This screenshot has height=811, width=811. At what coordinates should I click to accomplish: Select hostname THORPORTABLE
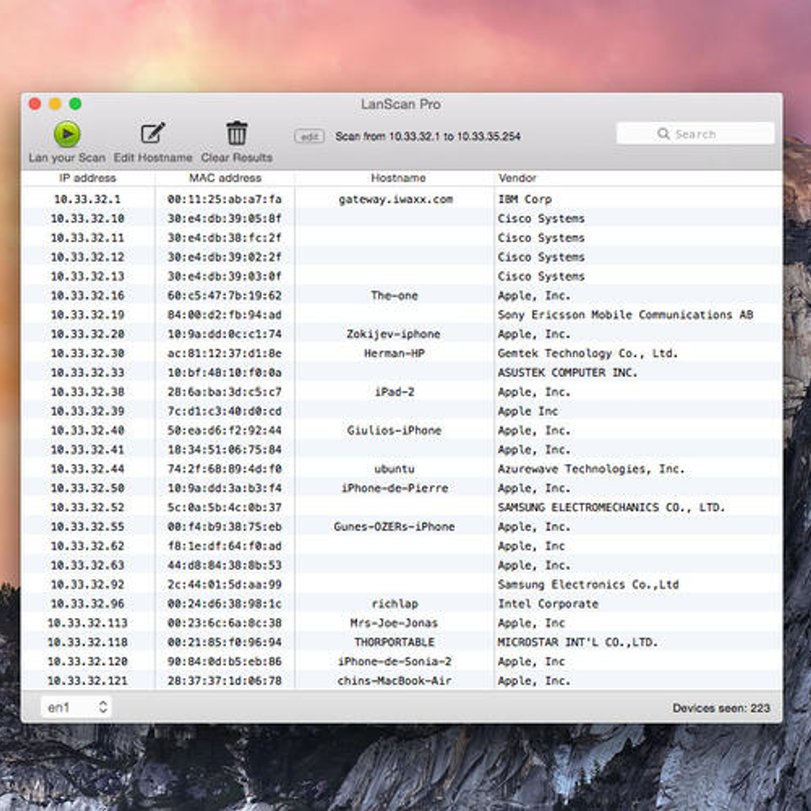point(395,643)
